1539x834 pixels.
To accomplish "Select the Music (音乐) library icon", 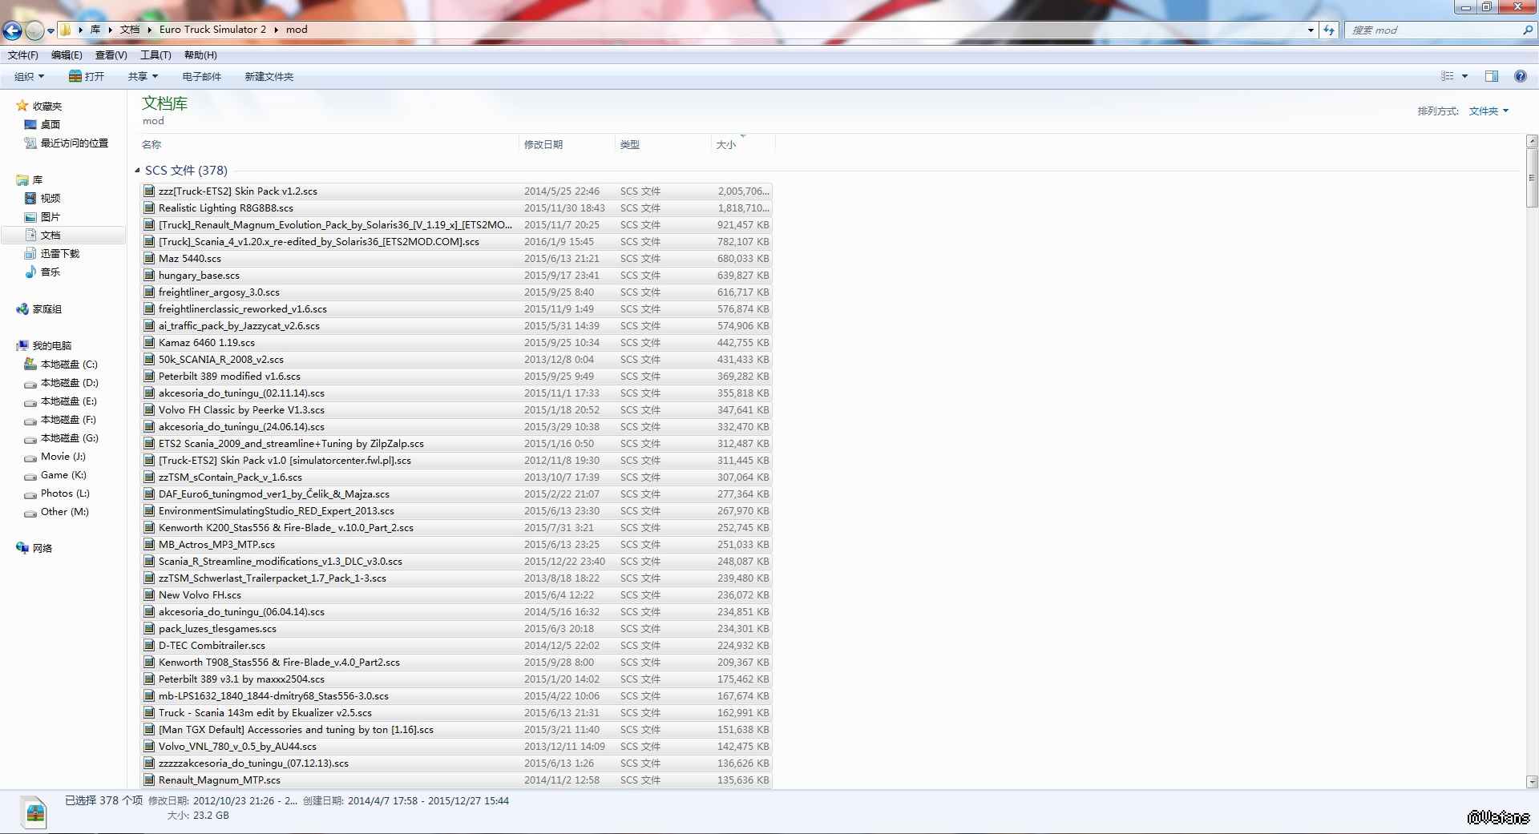I will click(31, 272).
